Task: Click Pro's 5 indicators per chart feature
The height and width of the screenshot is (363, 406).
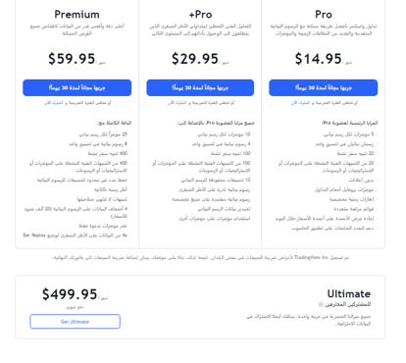Action: coord(348,134)
